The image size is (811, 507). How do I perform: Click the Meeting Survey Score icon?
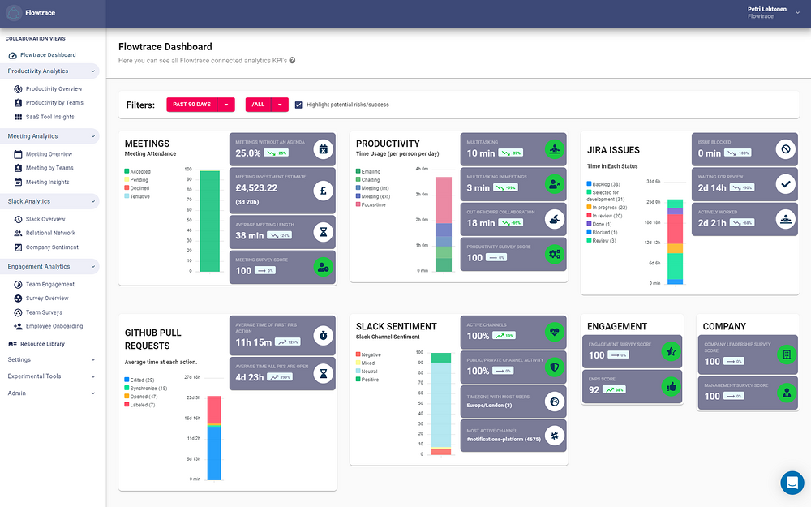pyautogui.click(x=324, y=268)
